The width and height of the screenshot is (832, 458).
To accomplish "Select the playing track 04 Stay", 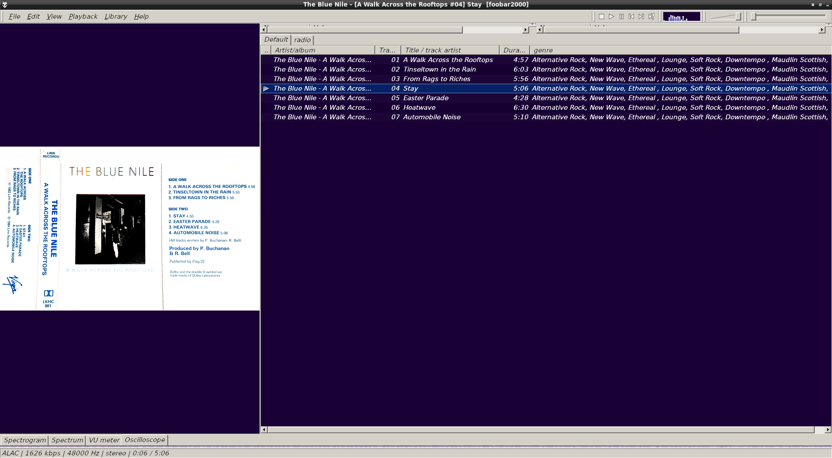I will click(546, 88).
